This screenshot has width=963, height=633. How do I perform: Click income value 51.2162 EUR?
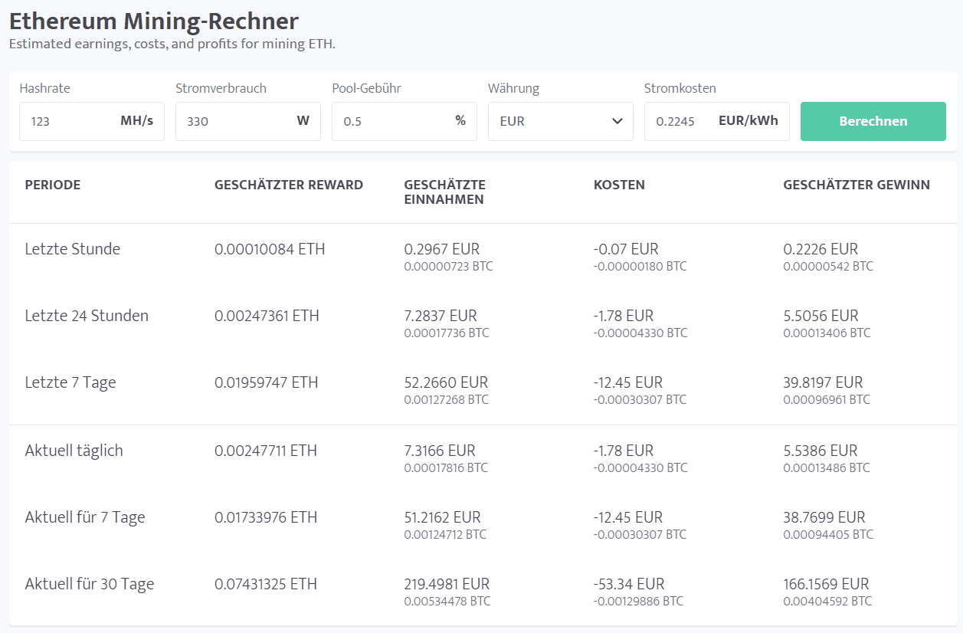tap(442, 517)
